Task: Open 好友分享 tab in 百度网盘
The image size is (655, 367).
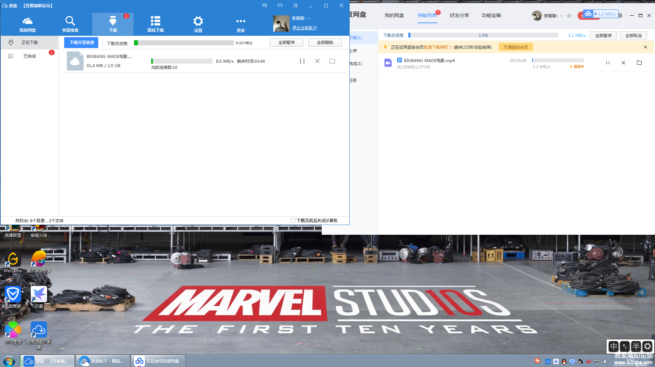Action: [x=459, y=15]
